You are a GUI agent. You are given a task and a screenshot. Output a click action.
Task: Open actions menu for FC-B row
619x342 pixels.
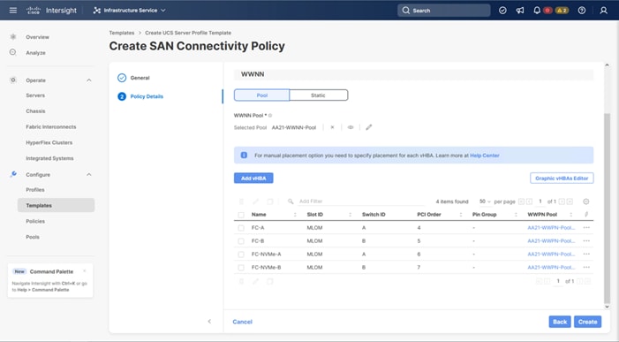click(586, 241)
